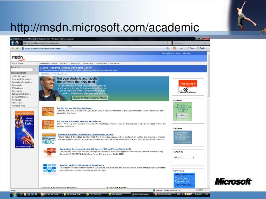The image size is (266, 199).
Task: Click the IE Forward arrow button
Action: click(x=17, y=43)
